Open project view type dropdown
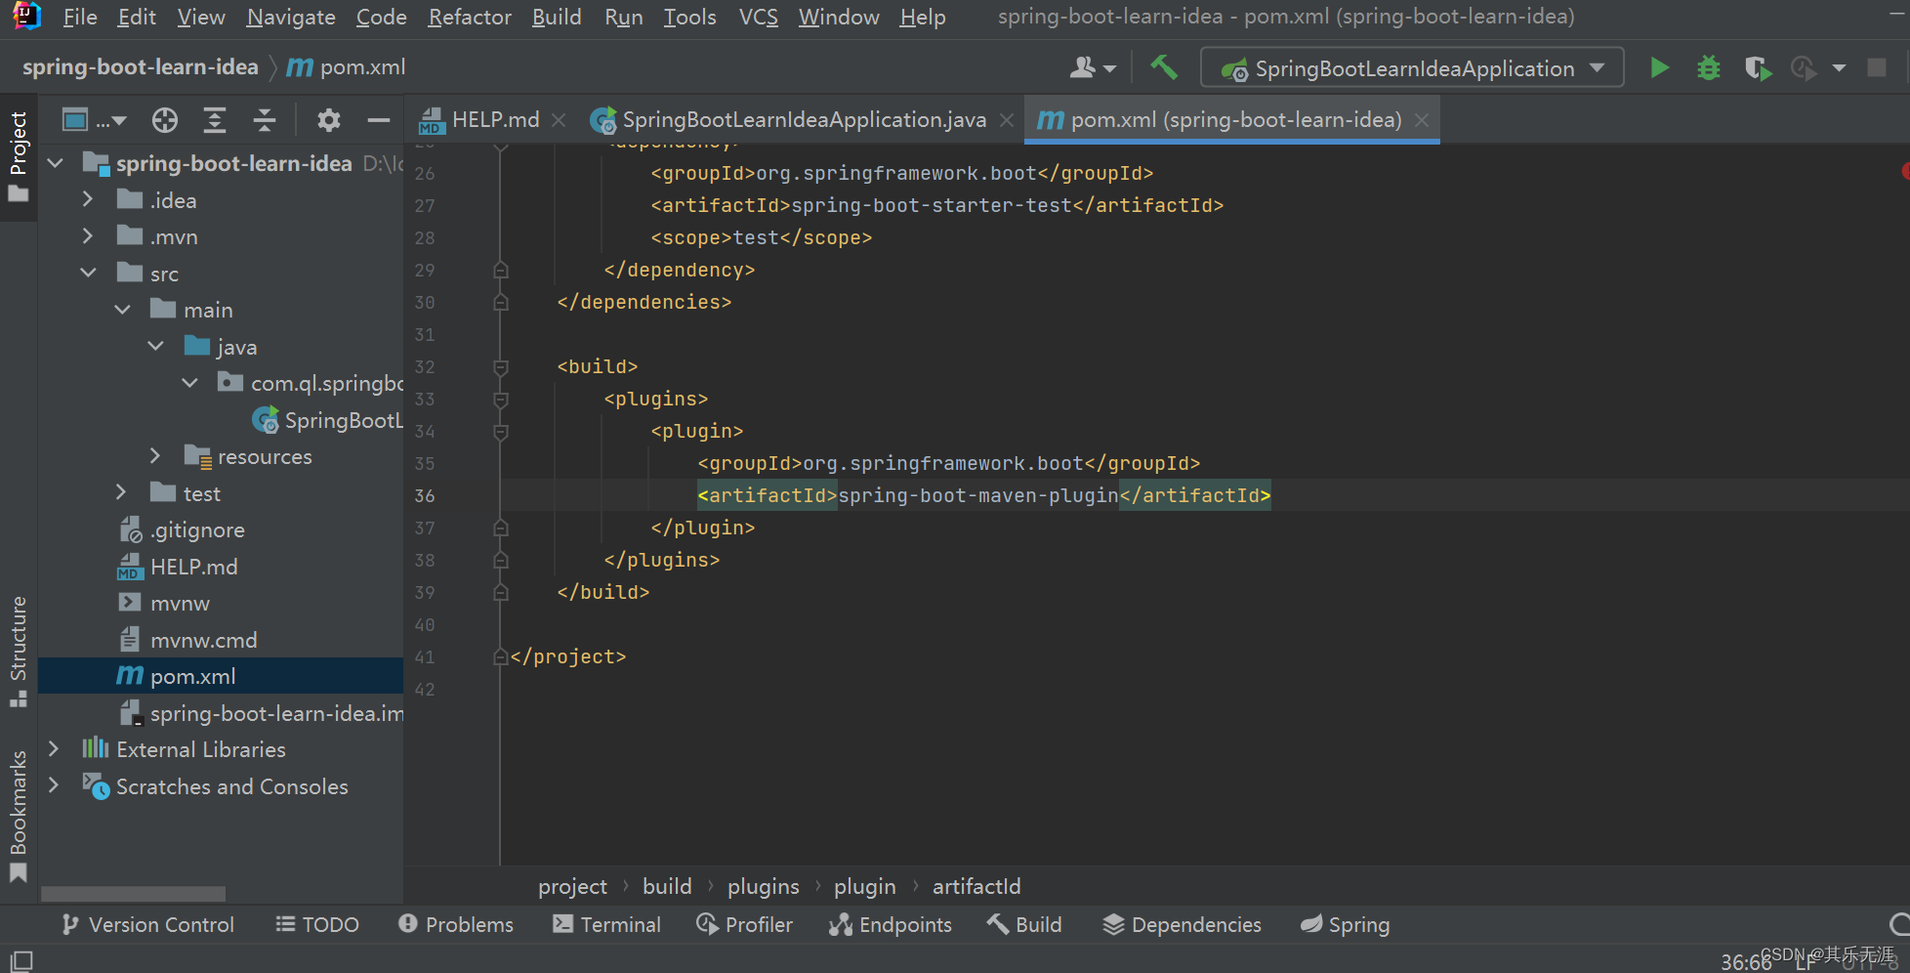Screen dimensions: 1910x973 [94, 120]
